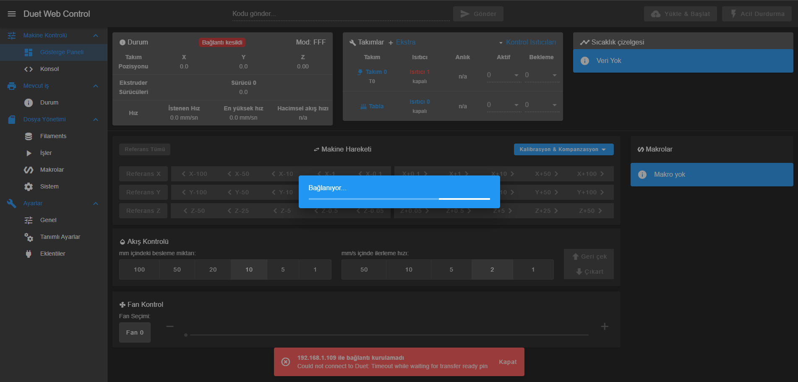Toggle the hamburger navigation menu

12,14
